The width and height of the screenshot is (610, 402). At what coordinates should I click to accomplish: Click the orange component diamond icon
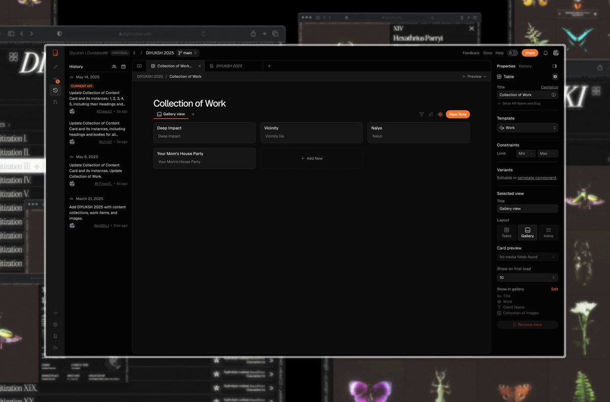[x=440, y=114]
